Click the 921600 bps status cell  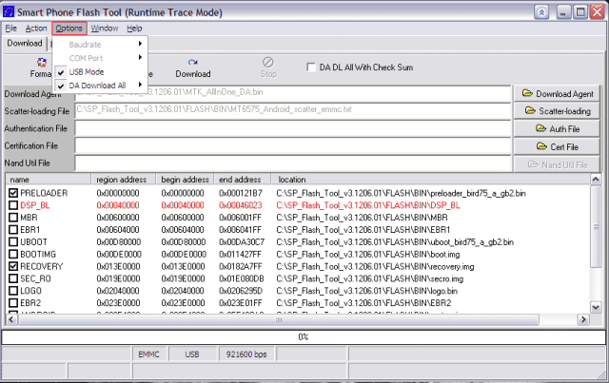point(246,354)
